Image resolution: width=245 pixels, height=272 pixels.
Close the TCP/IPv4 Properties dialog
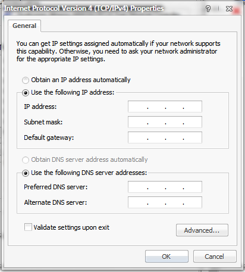tap(229, 9)
